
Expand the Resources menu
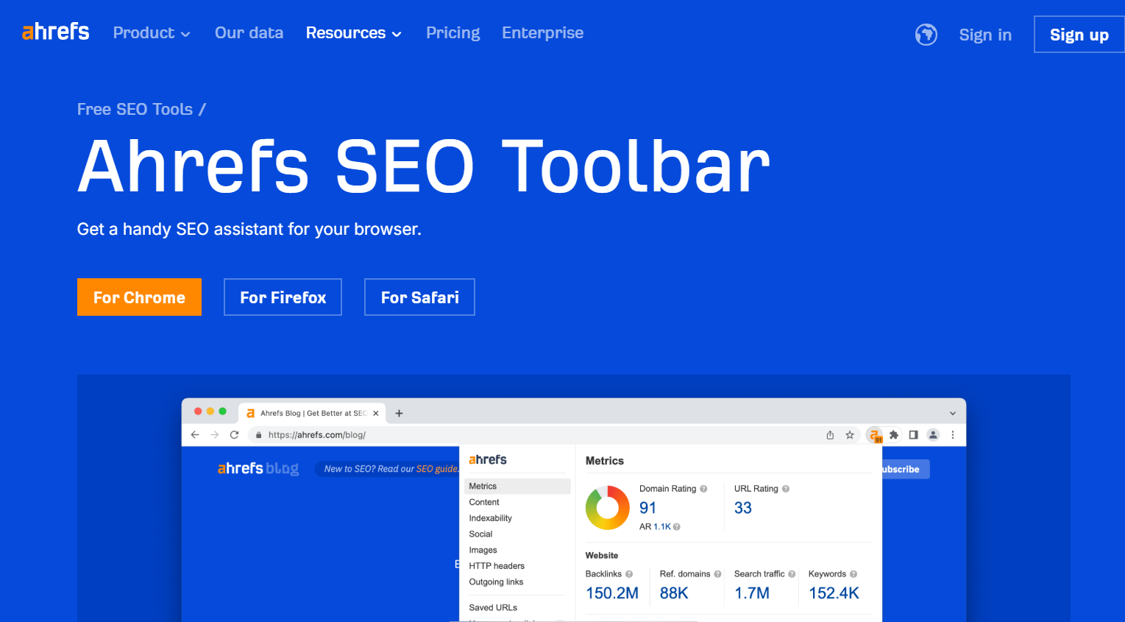(x=354, y=33)
